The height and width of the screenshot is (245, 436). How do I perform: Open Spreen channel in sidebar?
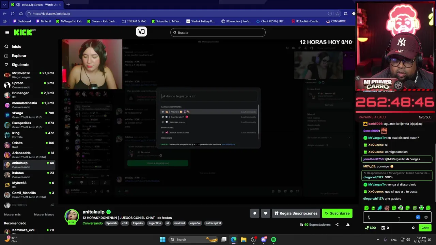(x=29, y=85)
